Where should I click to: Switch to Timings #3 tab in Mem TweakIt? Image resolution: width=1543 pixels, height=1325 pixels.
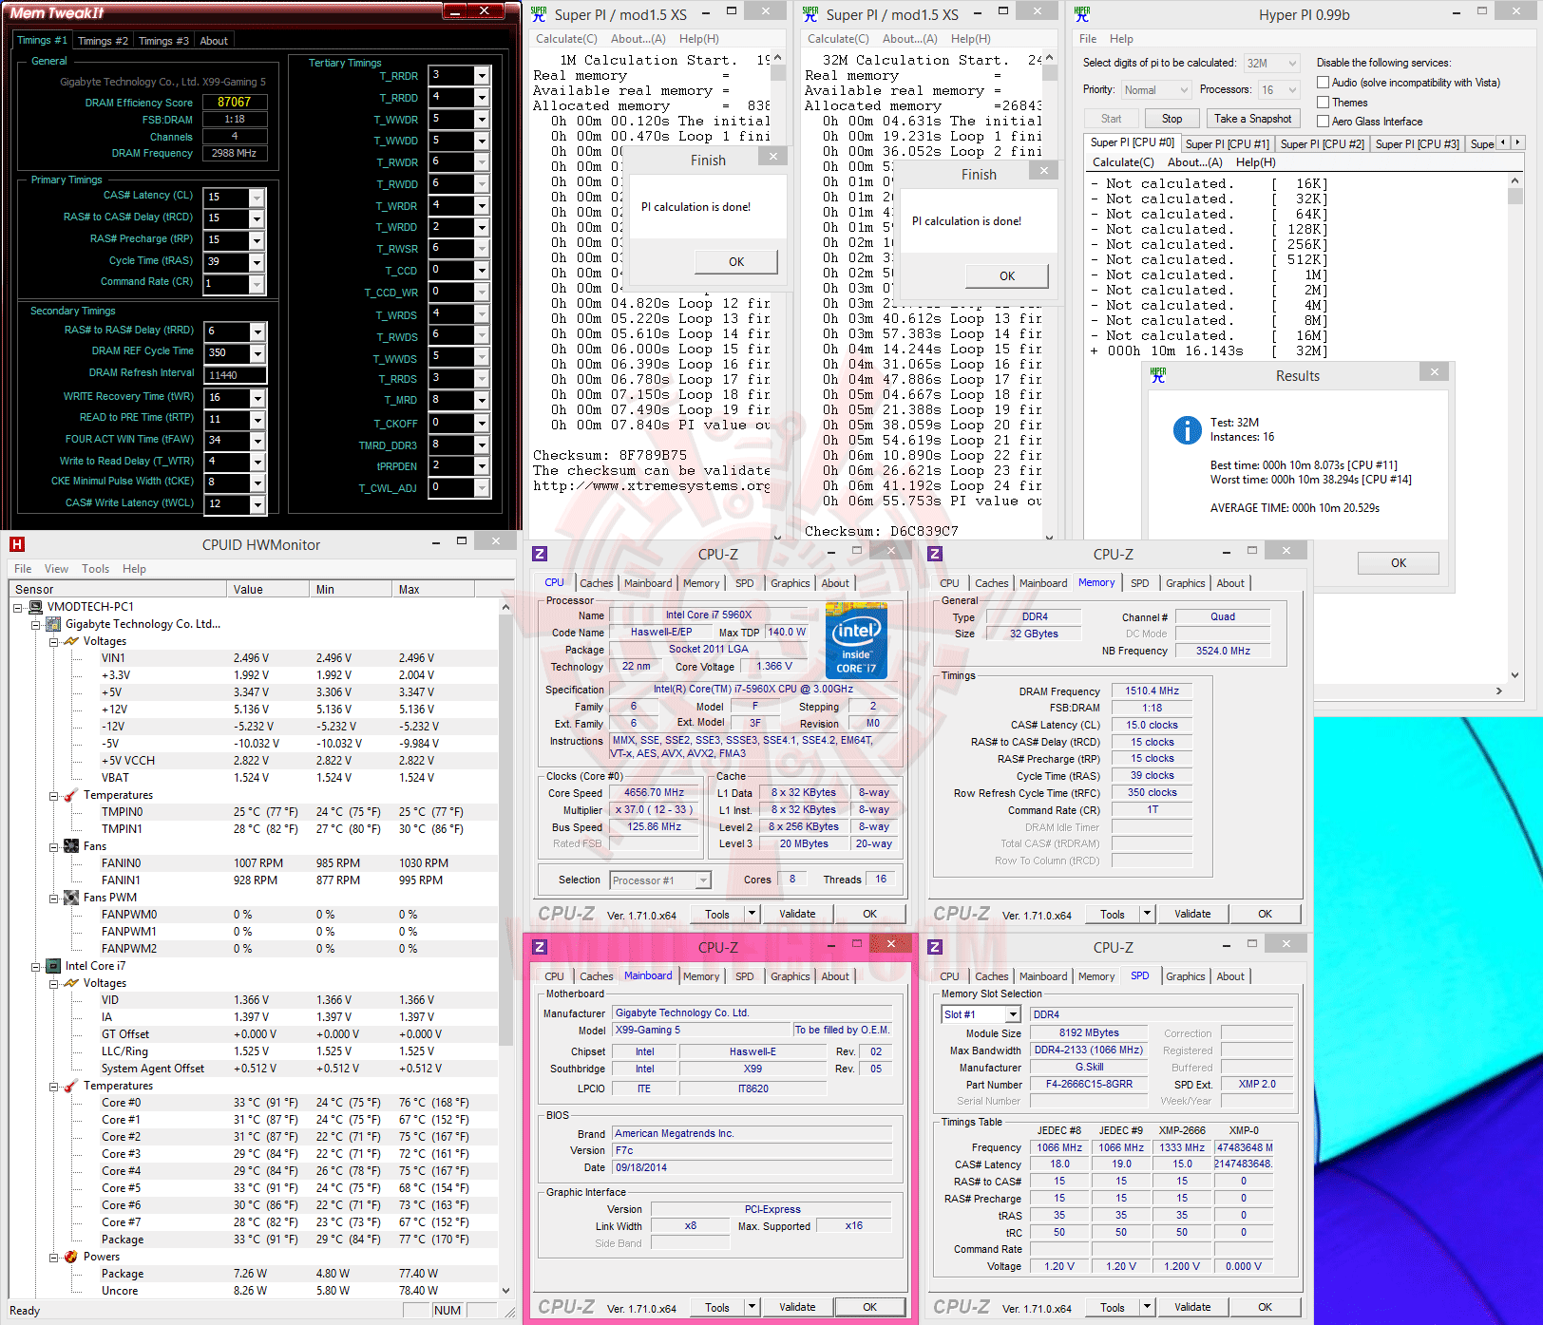(x=163, y=41)
